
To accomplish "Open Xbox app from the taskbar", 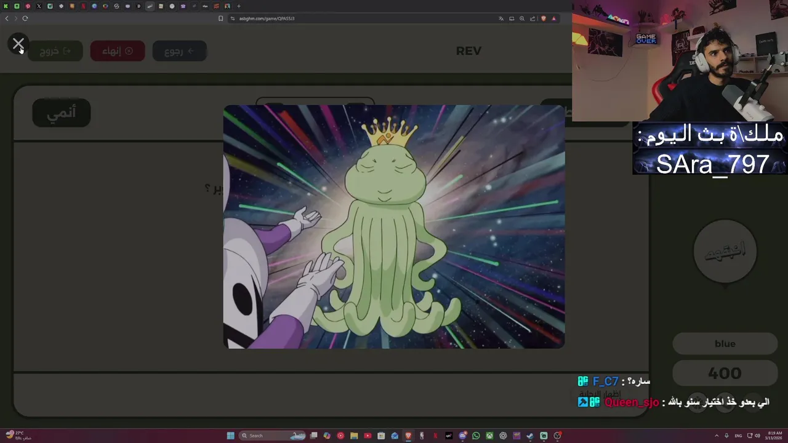I will [x=489, y=436].
